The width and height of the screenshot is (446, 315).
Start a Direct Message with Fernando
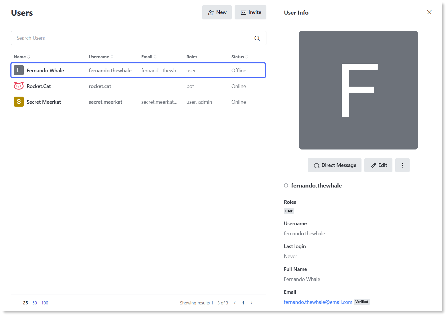click(334, 165)
